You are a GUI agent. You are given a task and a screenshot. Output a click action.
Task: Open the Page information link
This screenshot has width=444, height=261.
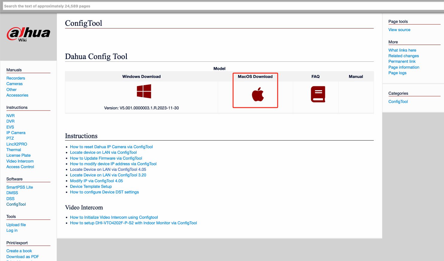coord(404,67)
